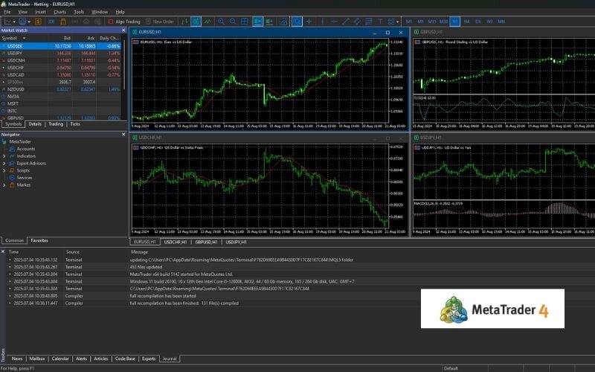Select the Fibonacci retracement tool
This screenshot has height=372, width=595.
coord(368,22)
